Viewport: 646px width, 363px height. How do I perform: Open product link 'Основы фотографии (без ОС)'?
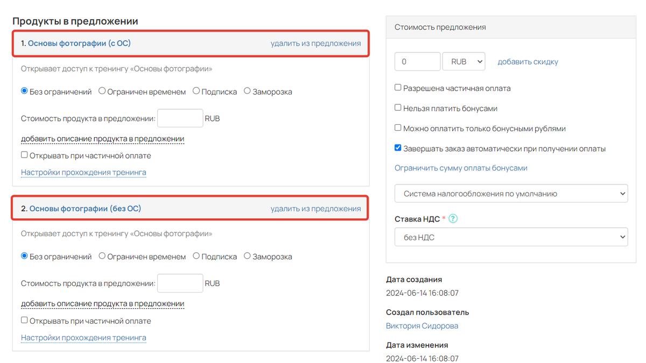85,208
